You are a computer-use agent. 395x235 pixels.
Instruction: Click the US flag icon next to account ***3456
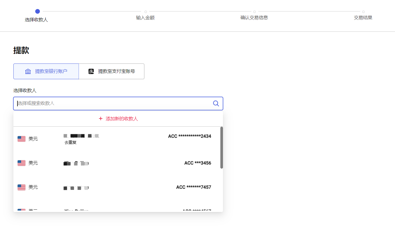(x=21, y=163)
